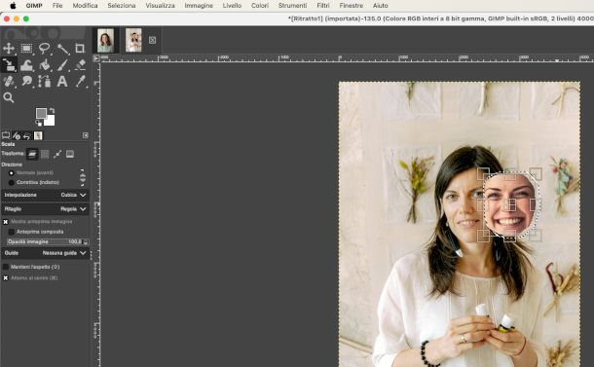
Task: Select the Move tool
Action: point(9,48)
